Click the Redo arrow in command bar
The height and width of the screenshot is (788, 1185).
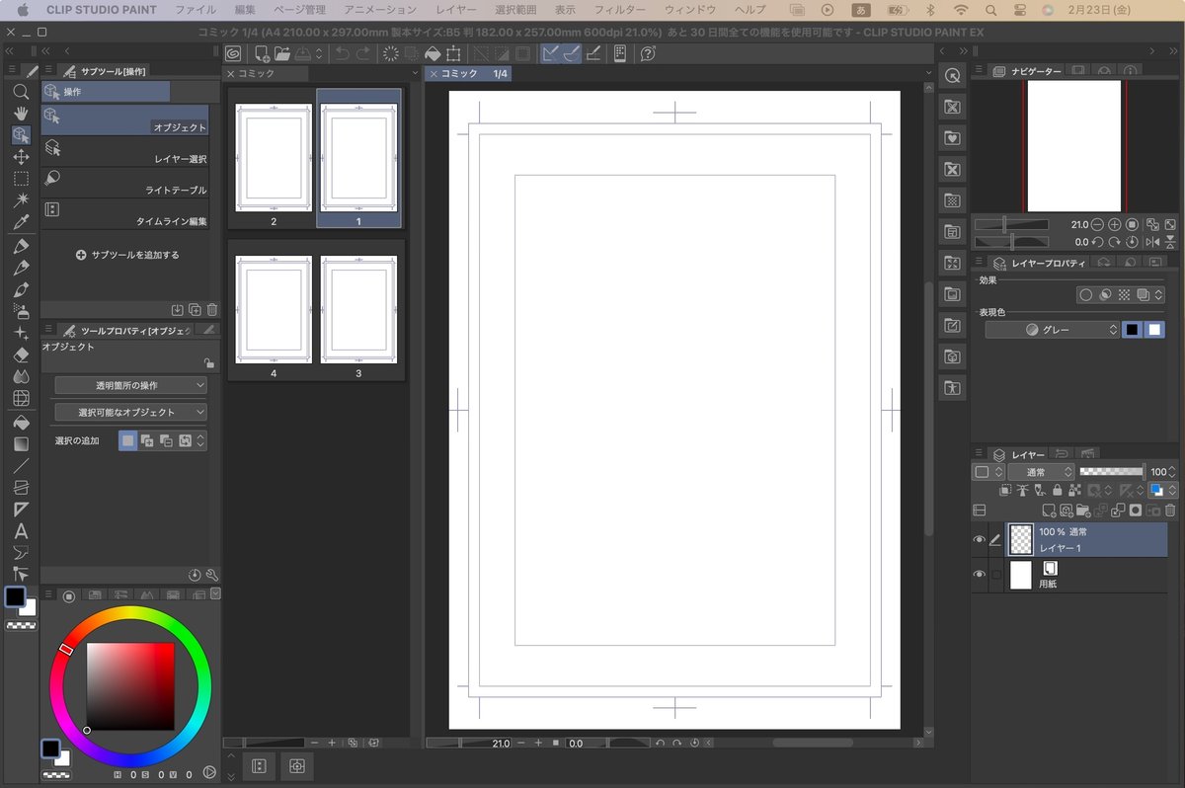[x=364, y=53]
